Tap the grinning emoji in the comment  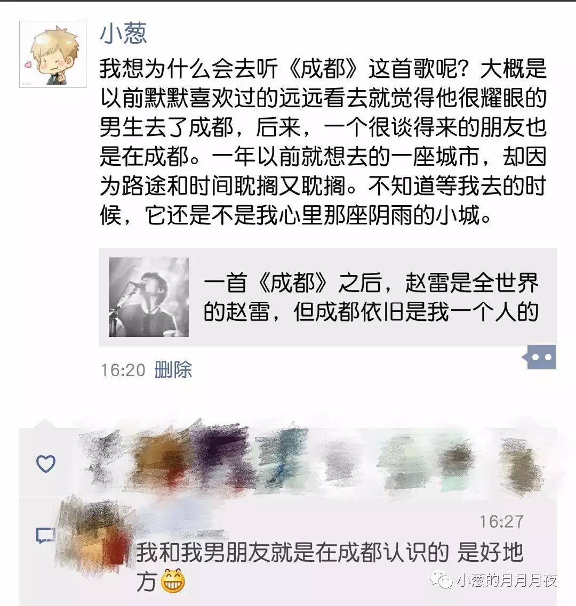(x=172, y=581)
